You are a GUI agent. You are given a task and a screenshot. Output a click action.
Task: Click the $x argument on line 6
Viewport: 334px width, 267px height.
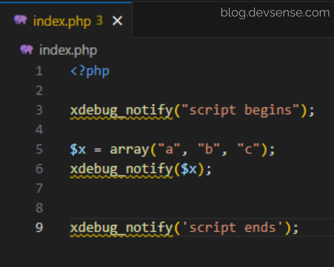coord(189,169)
